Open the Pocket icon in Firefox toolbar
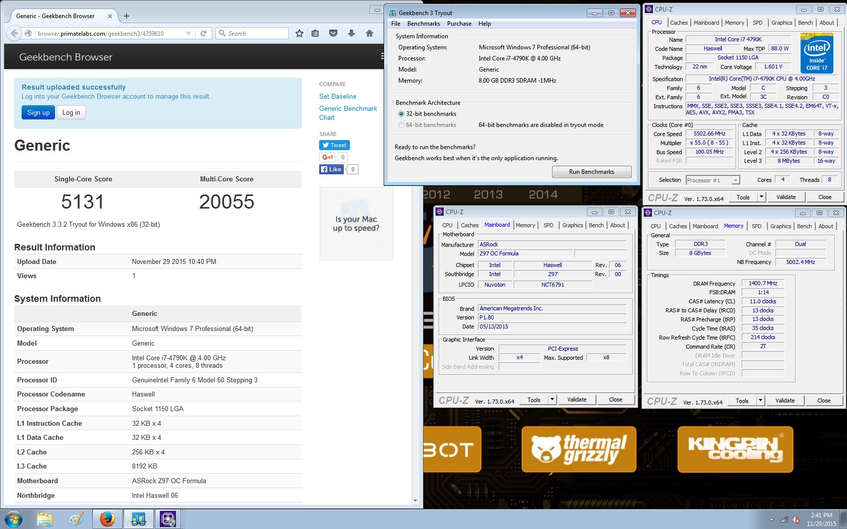Screen dimensions: 847x529 (333, 33)
